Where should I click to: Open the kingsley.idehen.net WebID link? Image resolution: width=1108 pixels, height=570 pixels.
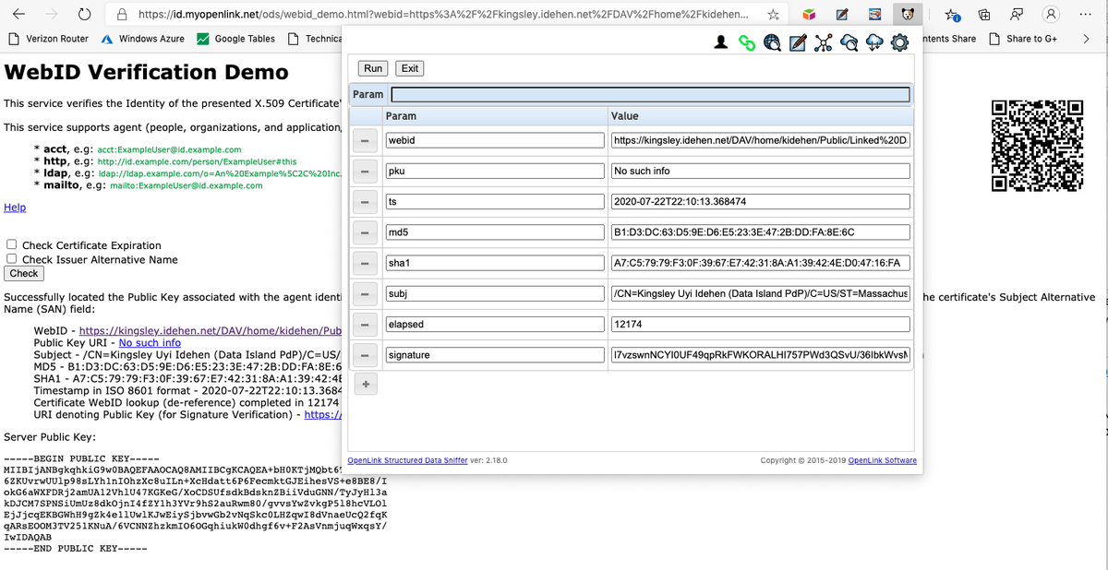click(x=211, y=330)
